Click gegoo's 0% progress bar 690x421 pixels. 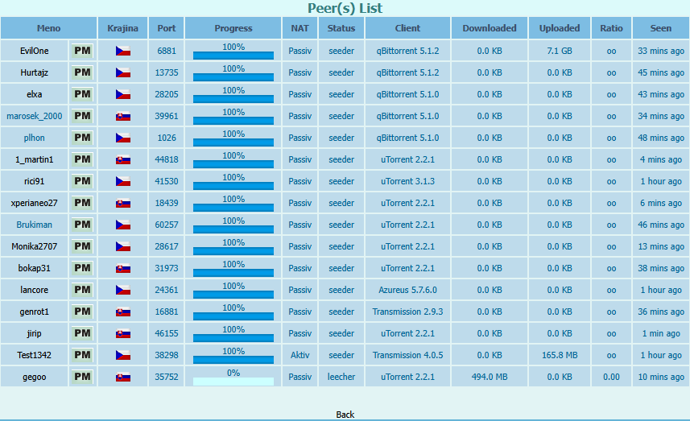point(233,381)
